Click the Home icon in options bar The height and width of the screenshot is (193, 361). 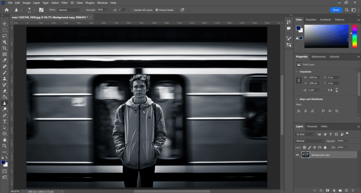click(x=7, y=10)
